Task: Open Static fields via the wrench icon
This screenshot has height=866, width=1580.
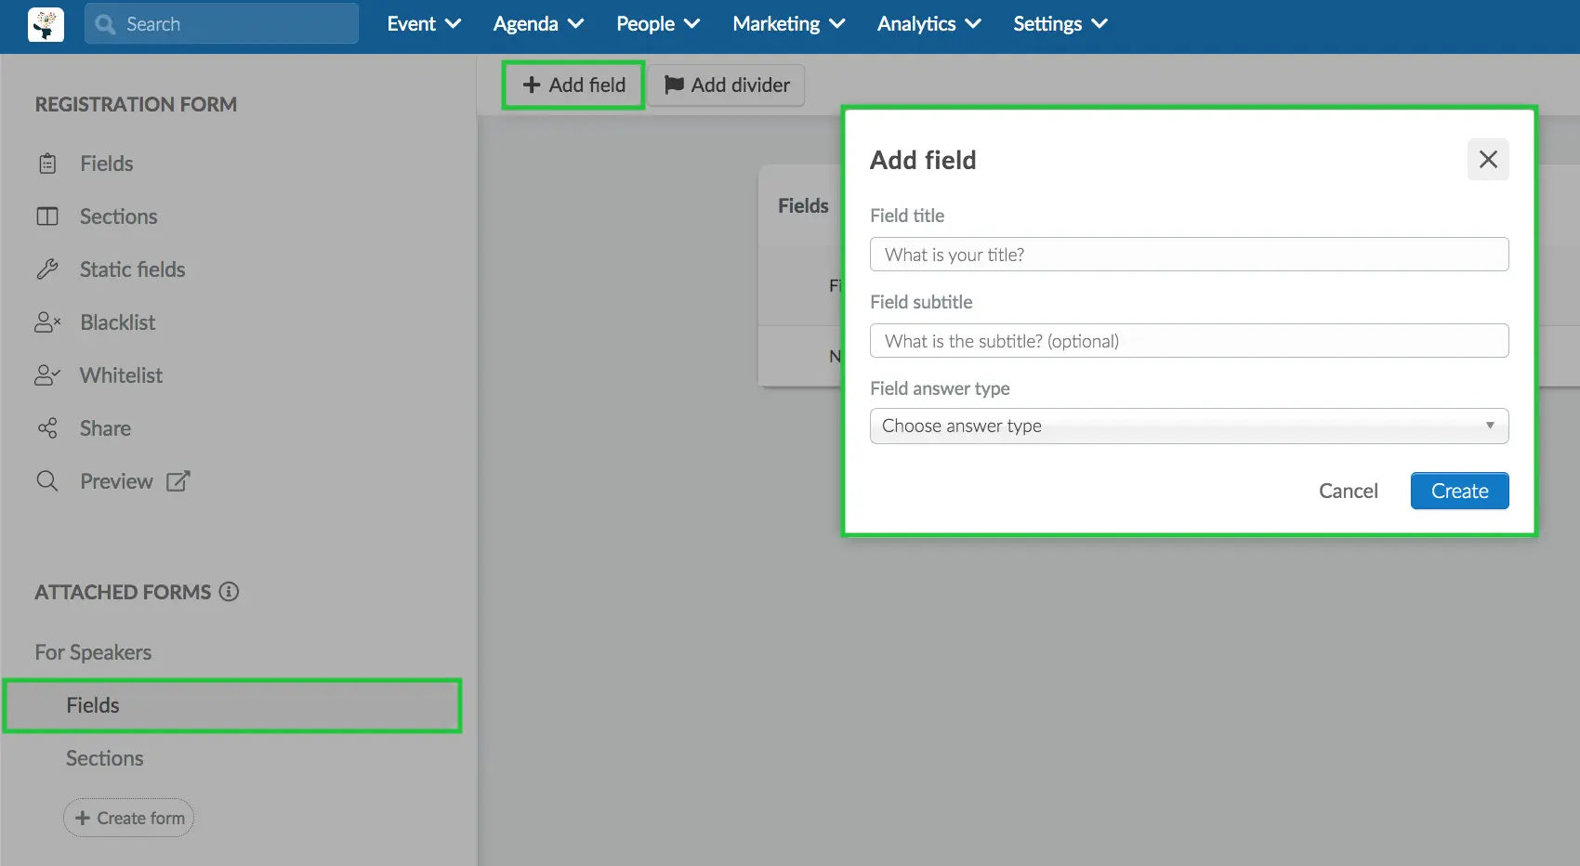Action: point(46,269)
